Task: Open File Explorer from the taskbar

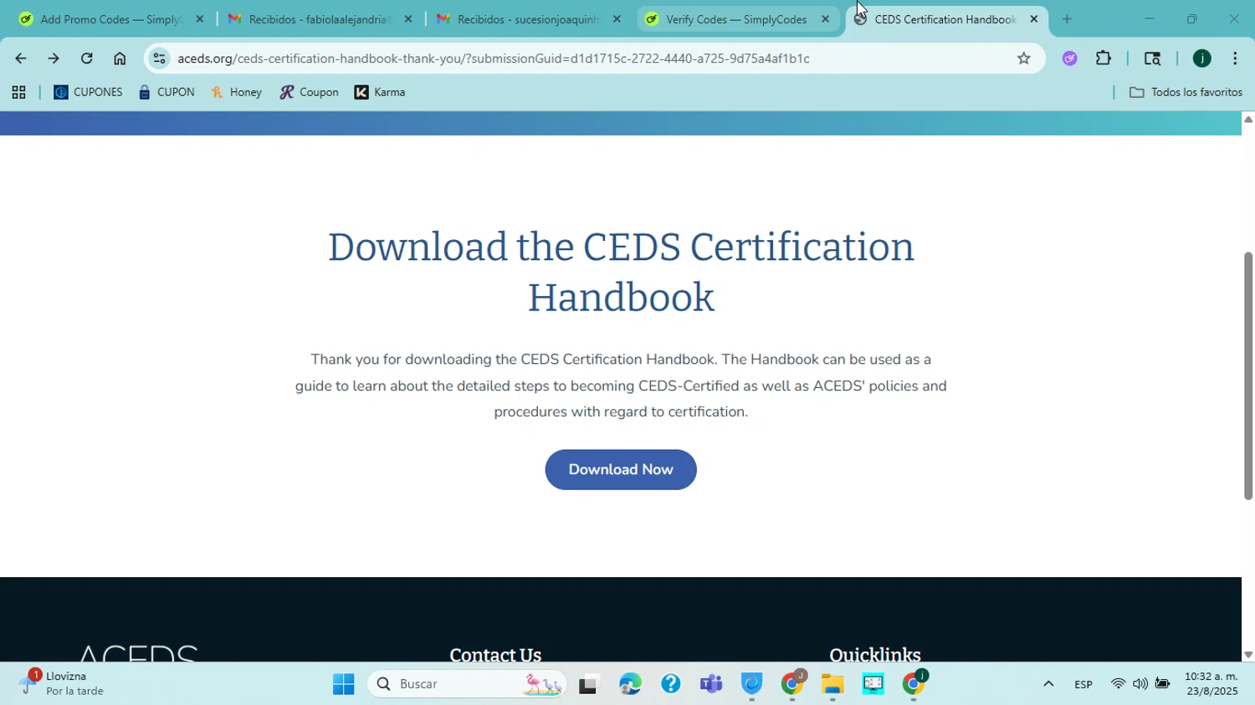Action: click(832, 684)
